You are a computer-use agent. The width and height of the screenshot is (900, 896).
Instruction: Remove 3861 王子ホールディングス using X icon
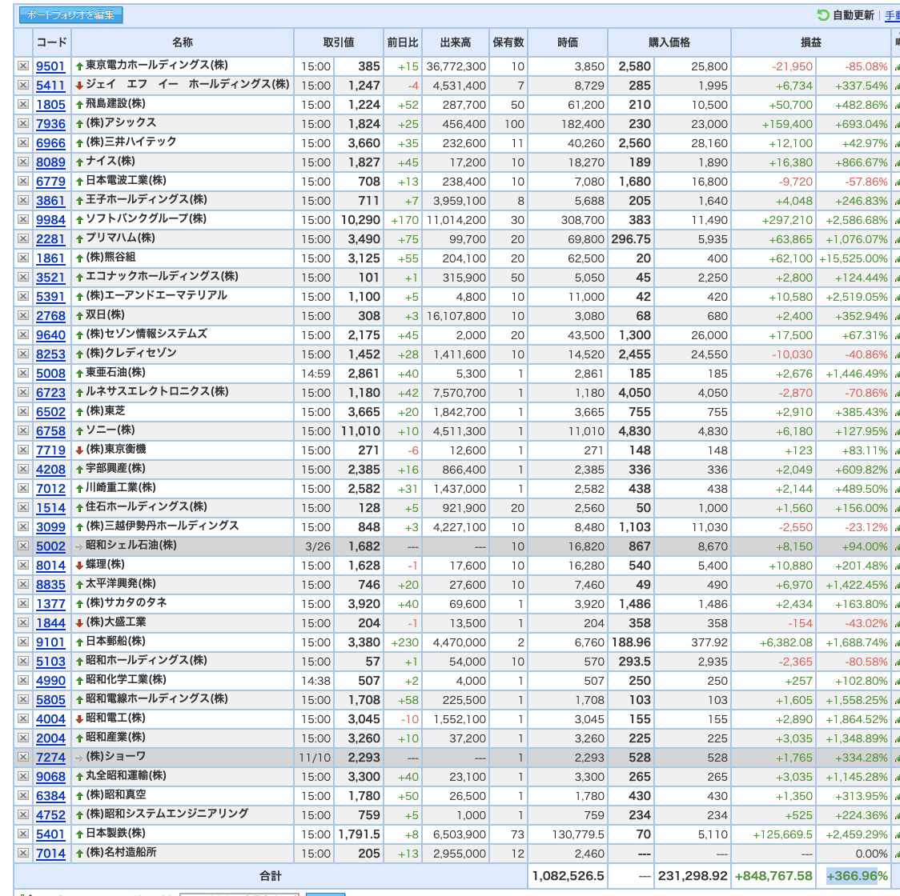[x=23, y=200]
